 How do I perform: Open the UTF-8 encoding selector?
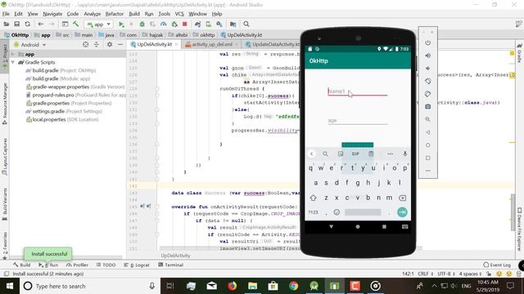[x=446, y=274]
